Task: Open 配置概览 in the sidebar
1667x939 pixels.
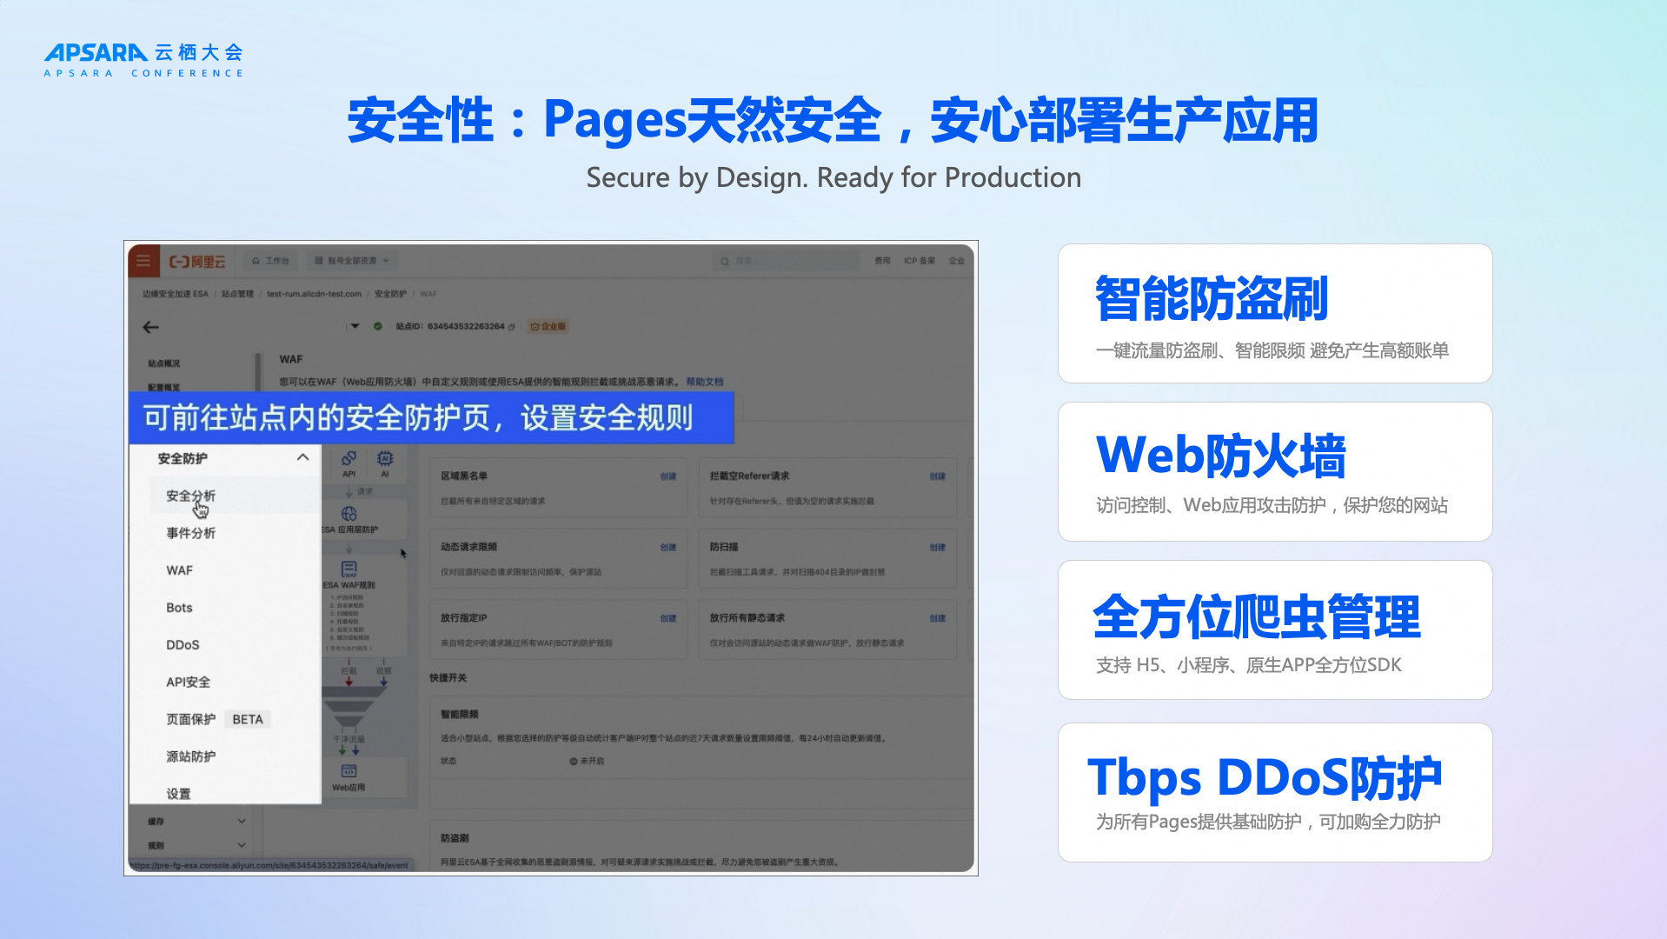Action: 163,388
